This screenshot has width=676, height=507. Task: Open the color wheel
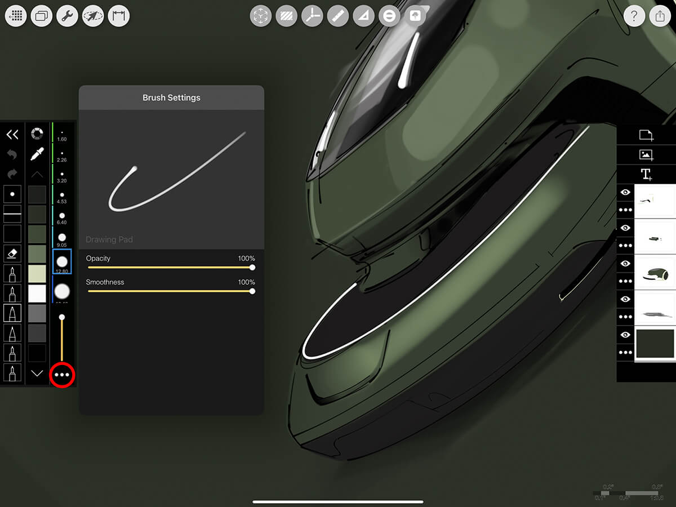[x=37, y=134]
